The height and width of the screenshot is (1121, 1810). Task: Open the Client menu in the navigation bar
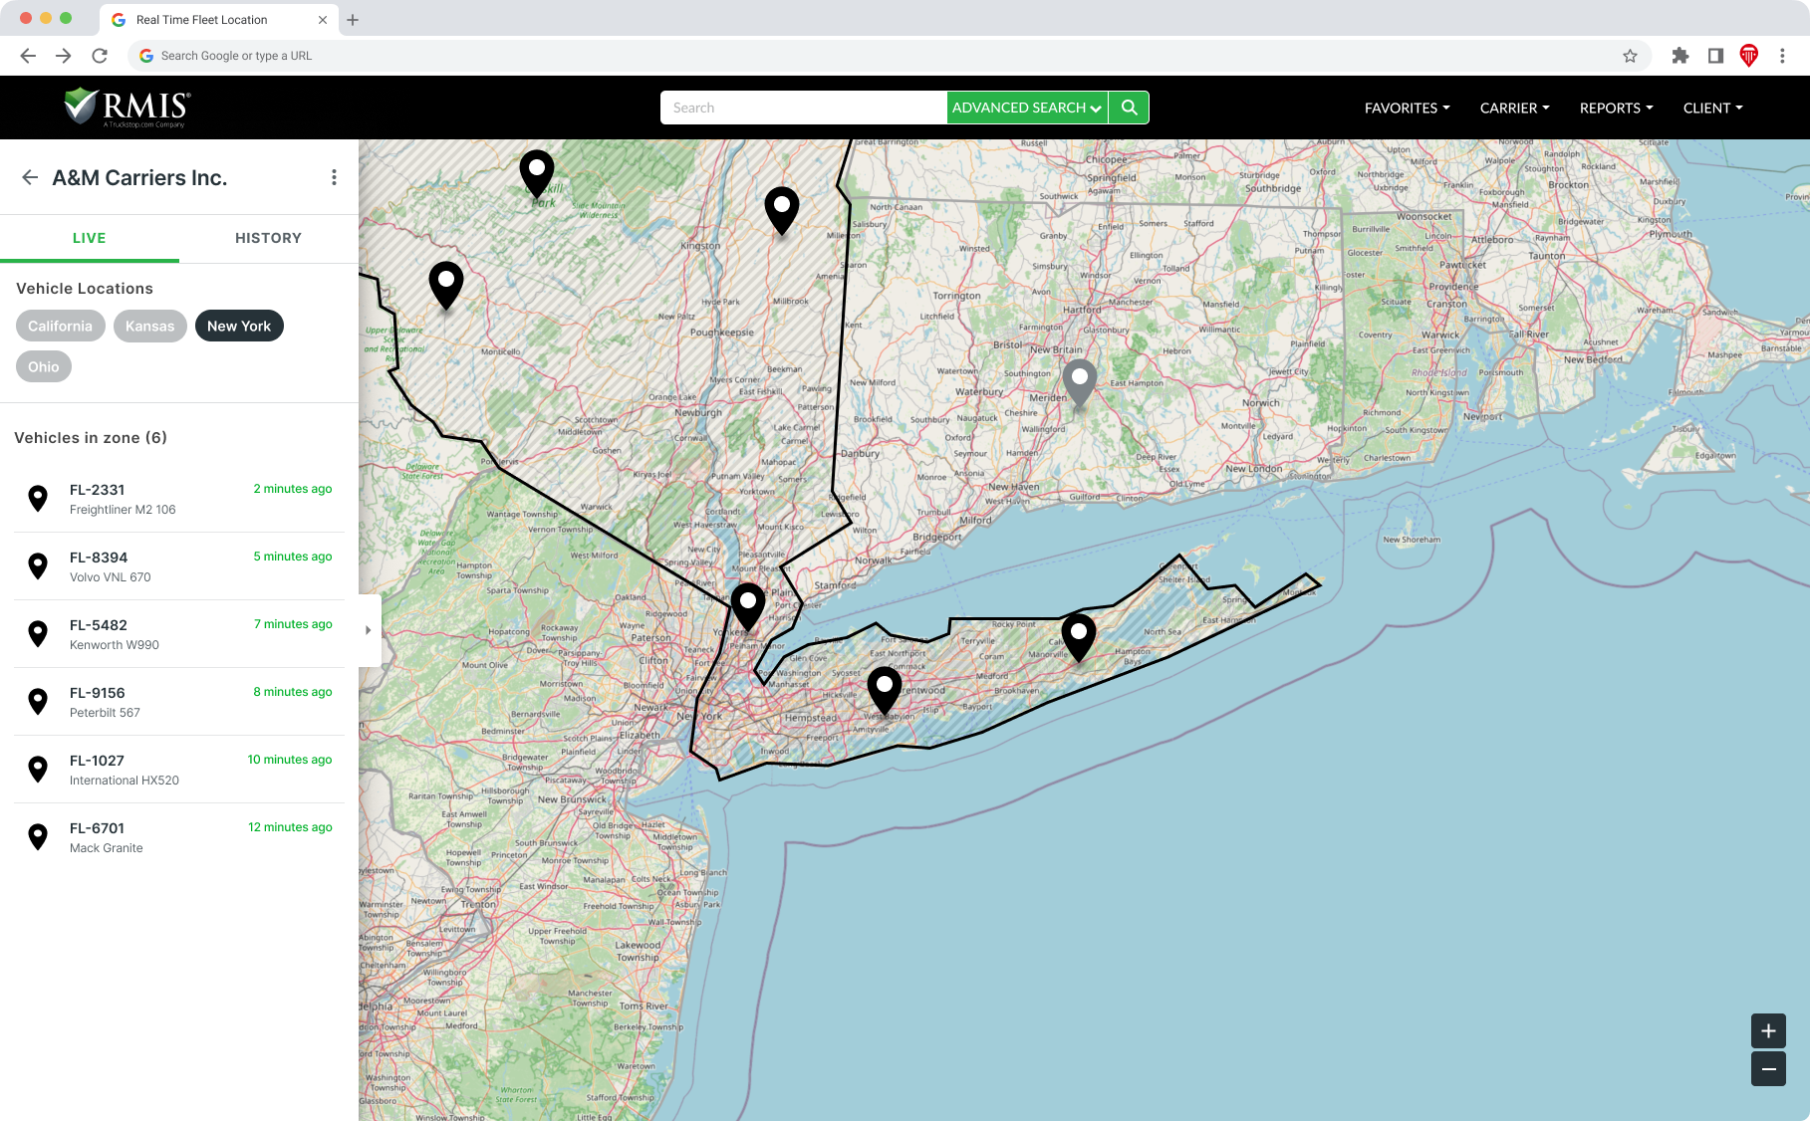pyautogui.click(x=1711, y=108)
